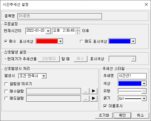The image size is (151, 121).
Task: Click the 확인 button
Action: pos(122,115)
